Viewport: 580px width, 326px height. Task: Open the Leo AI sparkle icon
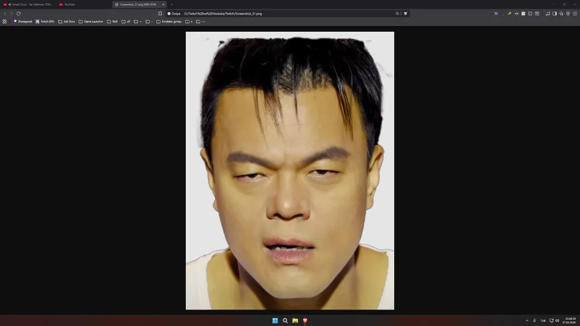pos(561,14)
